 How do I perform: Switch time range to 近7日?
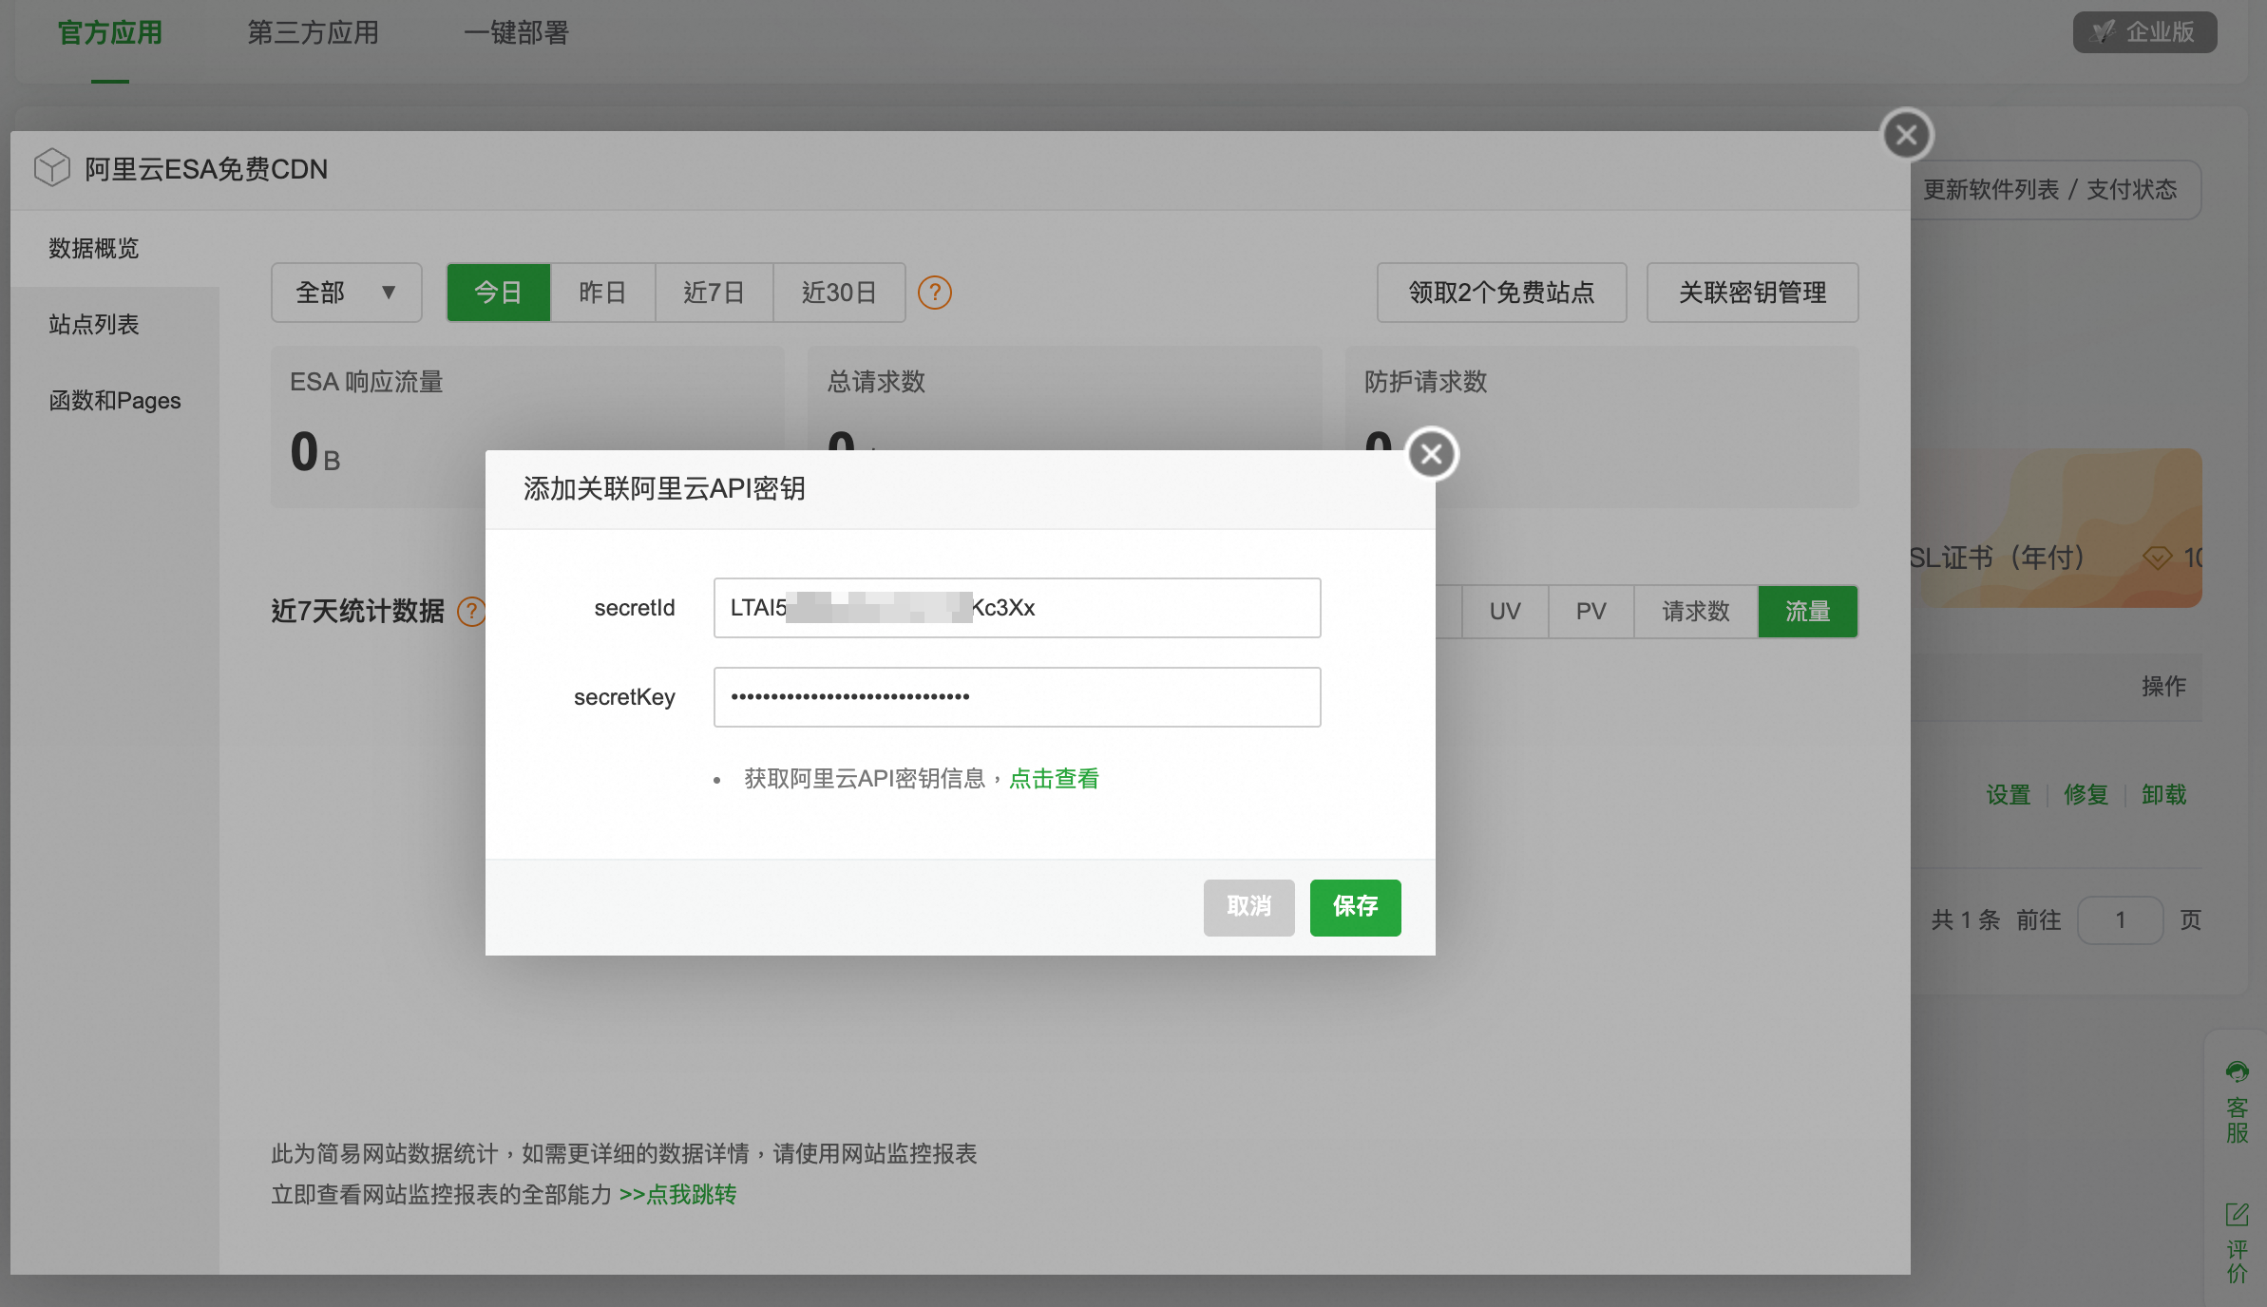tap(714, 293)
